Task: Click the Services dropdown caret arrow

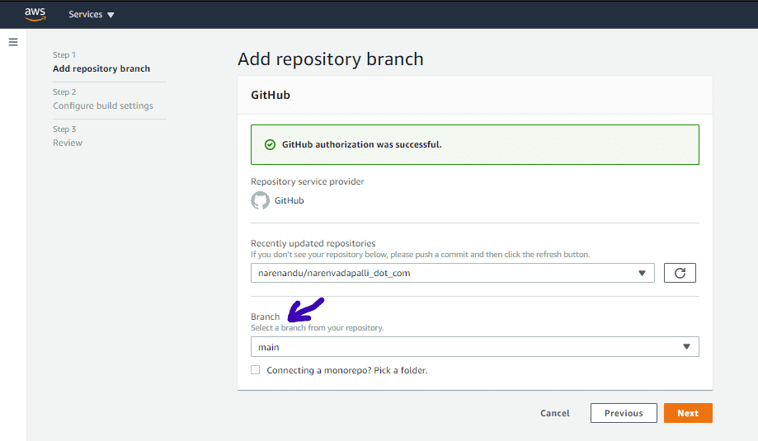Action: pos(111,15)
